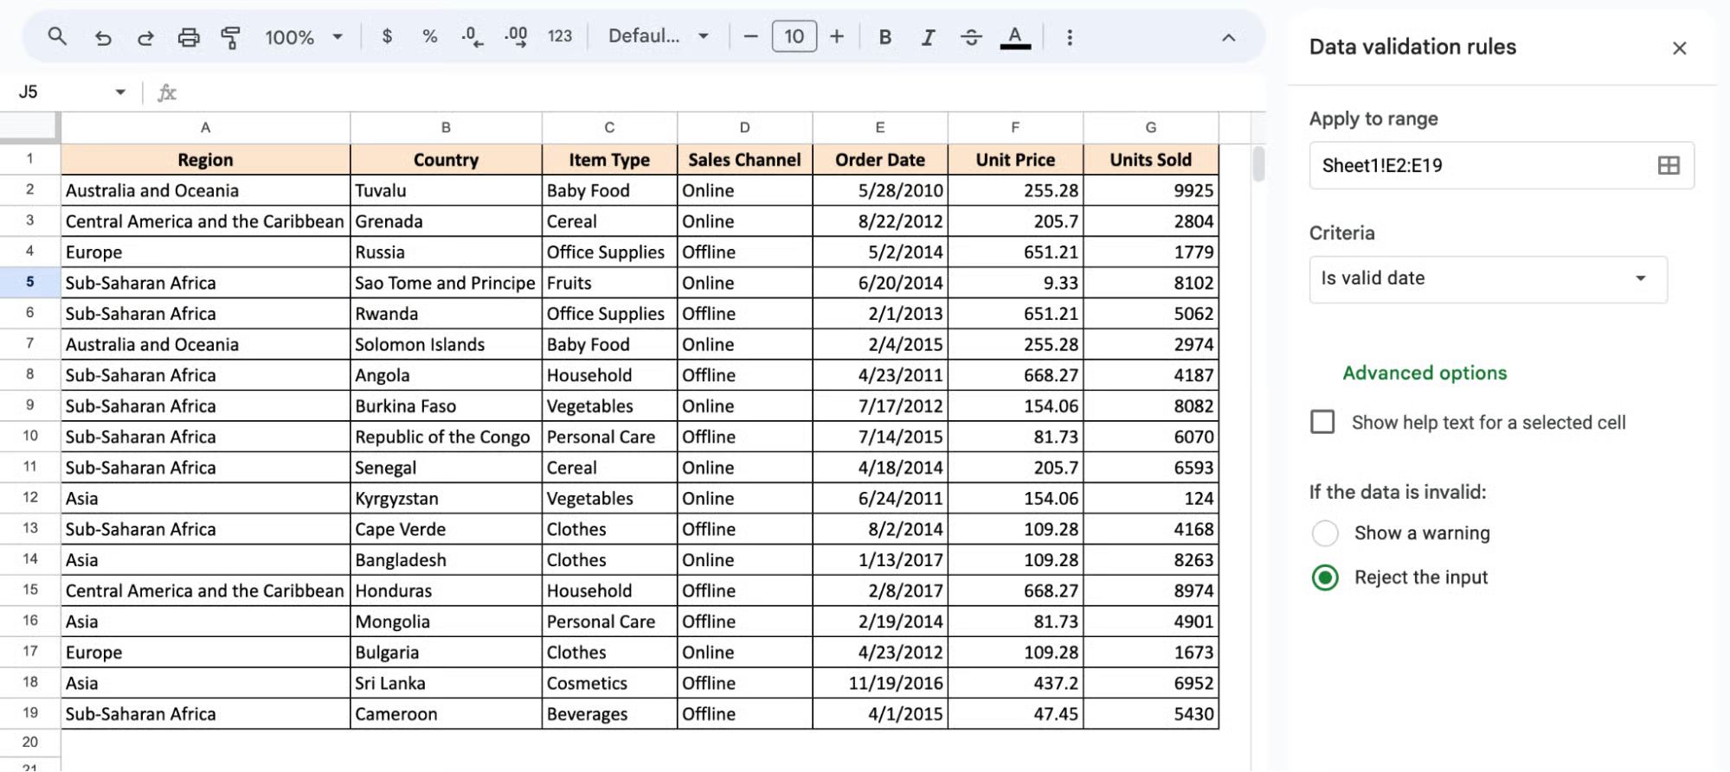
Task: Toggle italic text formatting
Action: coord(928,37)
